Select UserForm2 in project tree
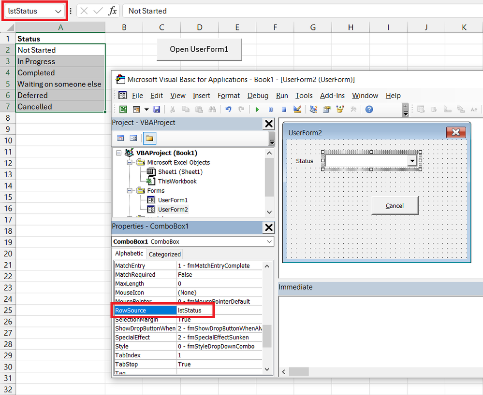This screenshot has height=395, width=483. 173,210
